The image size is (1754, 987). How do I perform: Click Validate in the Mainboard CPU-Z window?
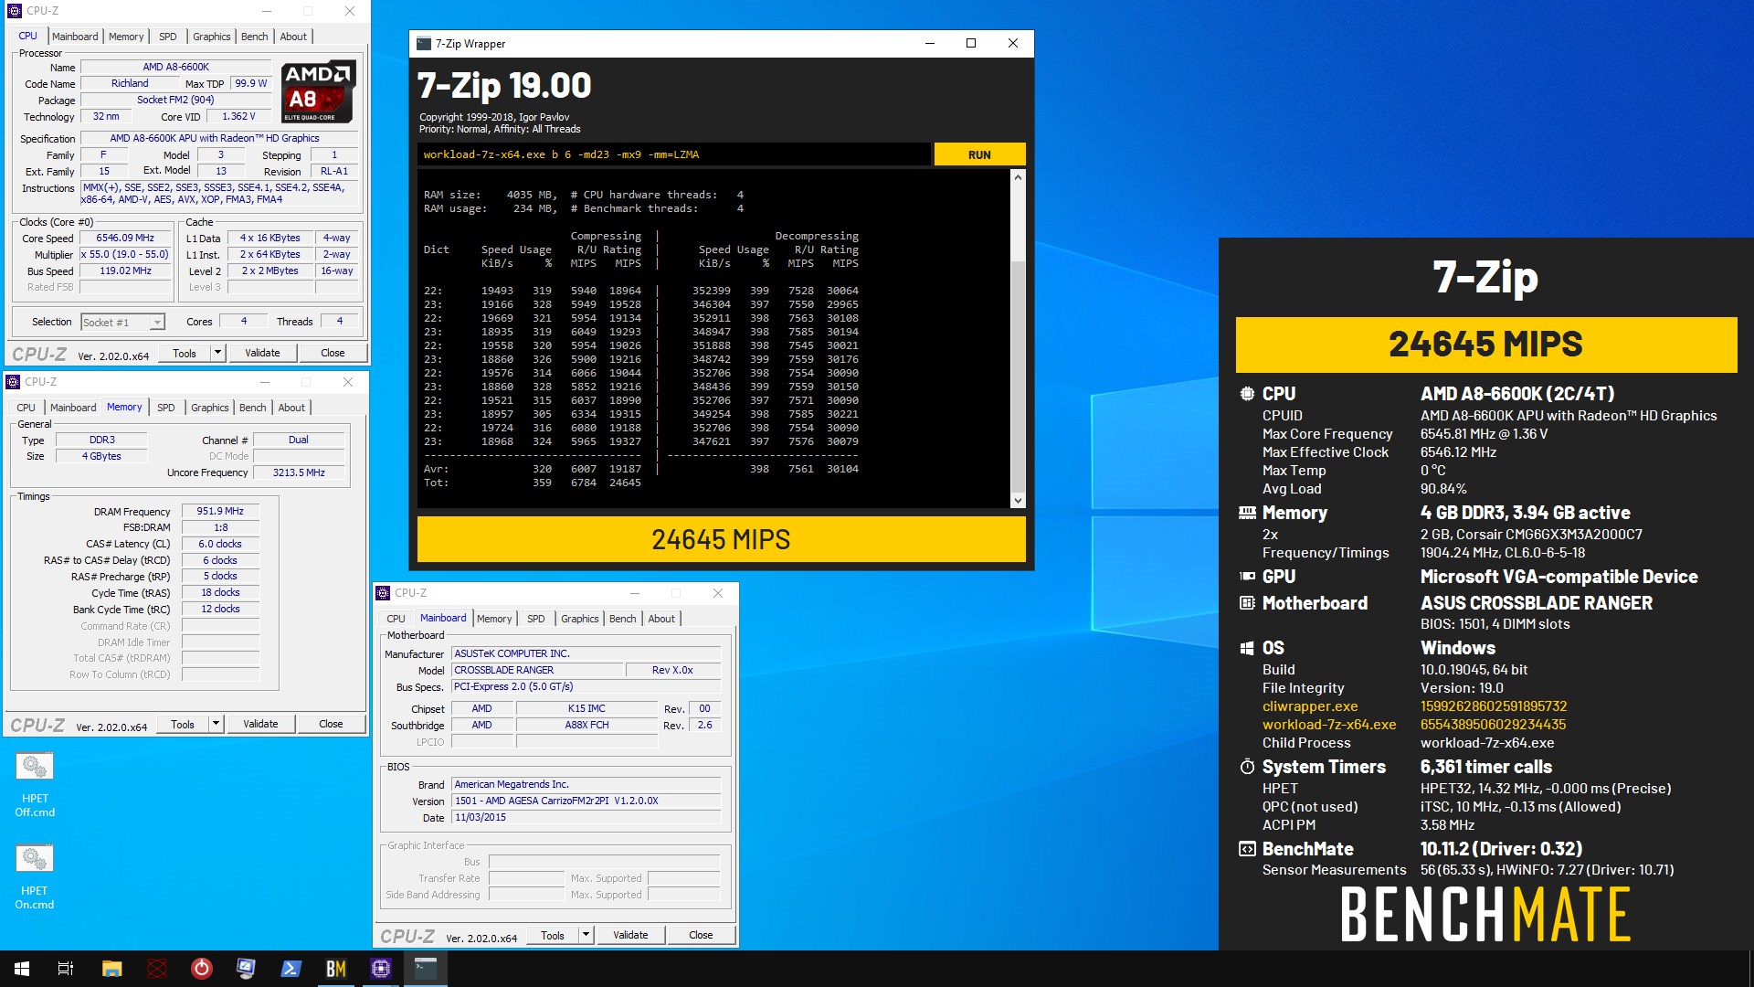coord(630,935)
